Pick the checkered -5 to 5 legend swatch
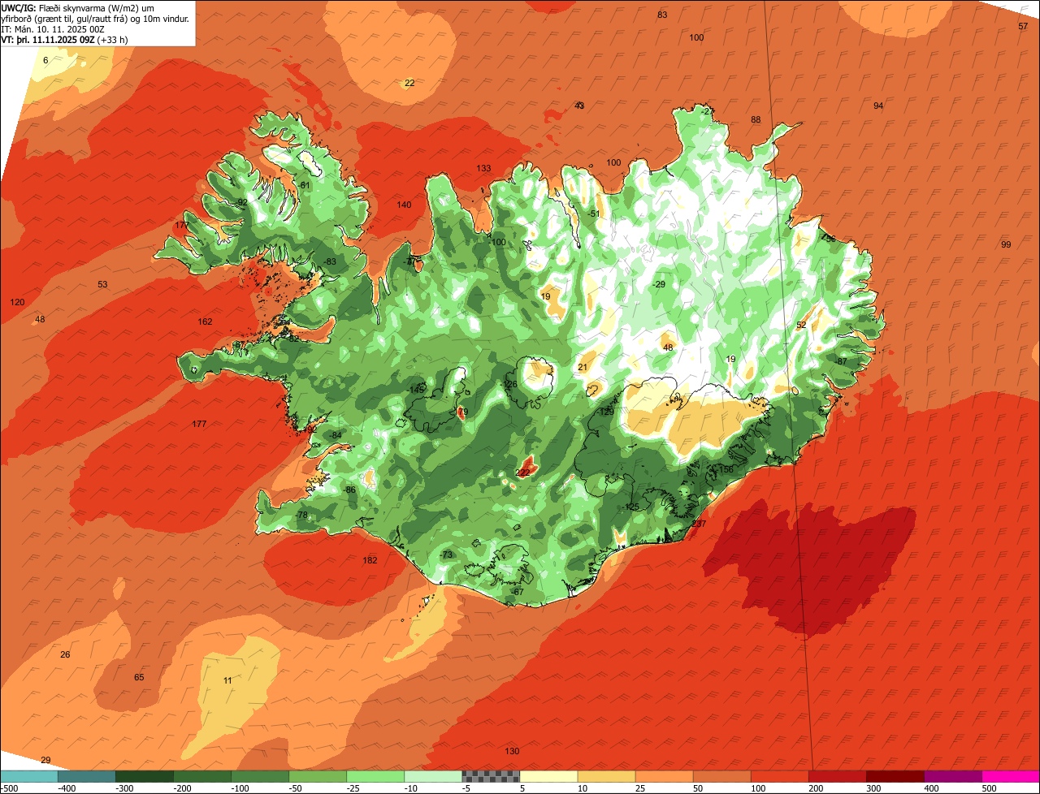1040x794 pixels. [491, 776]
